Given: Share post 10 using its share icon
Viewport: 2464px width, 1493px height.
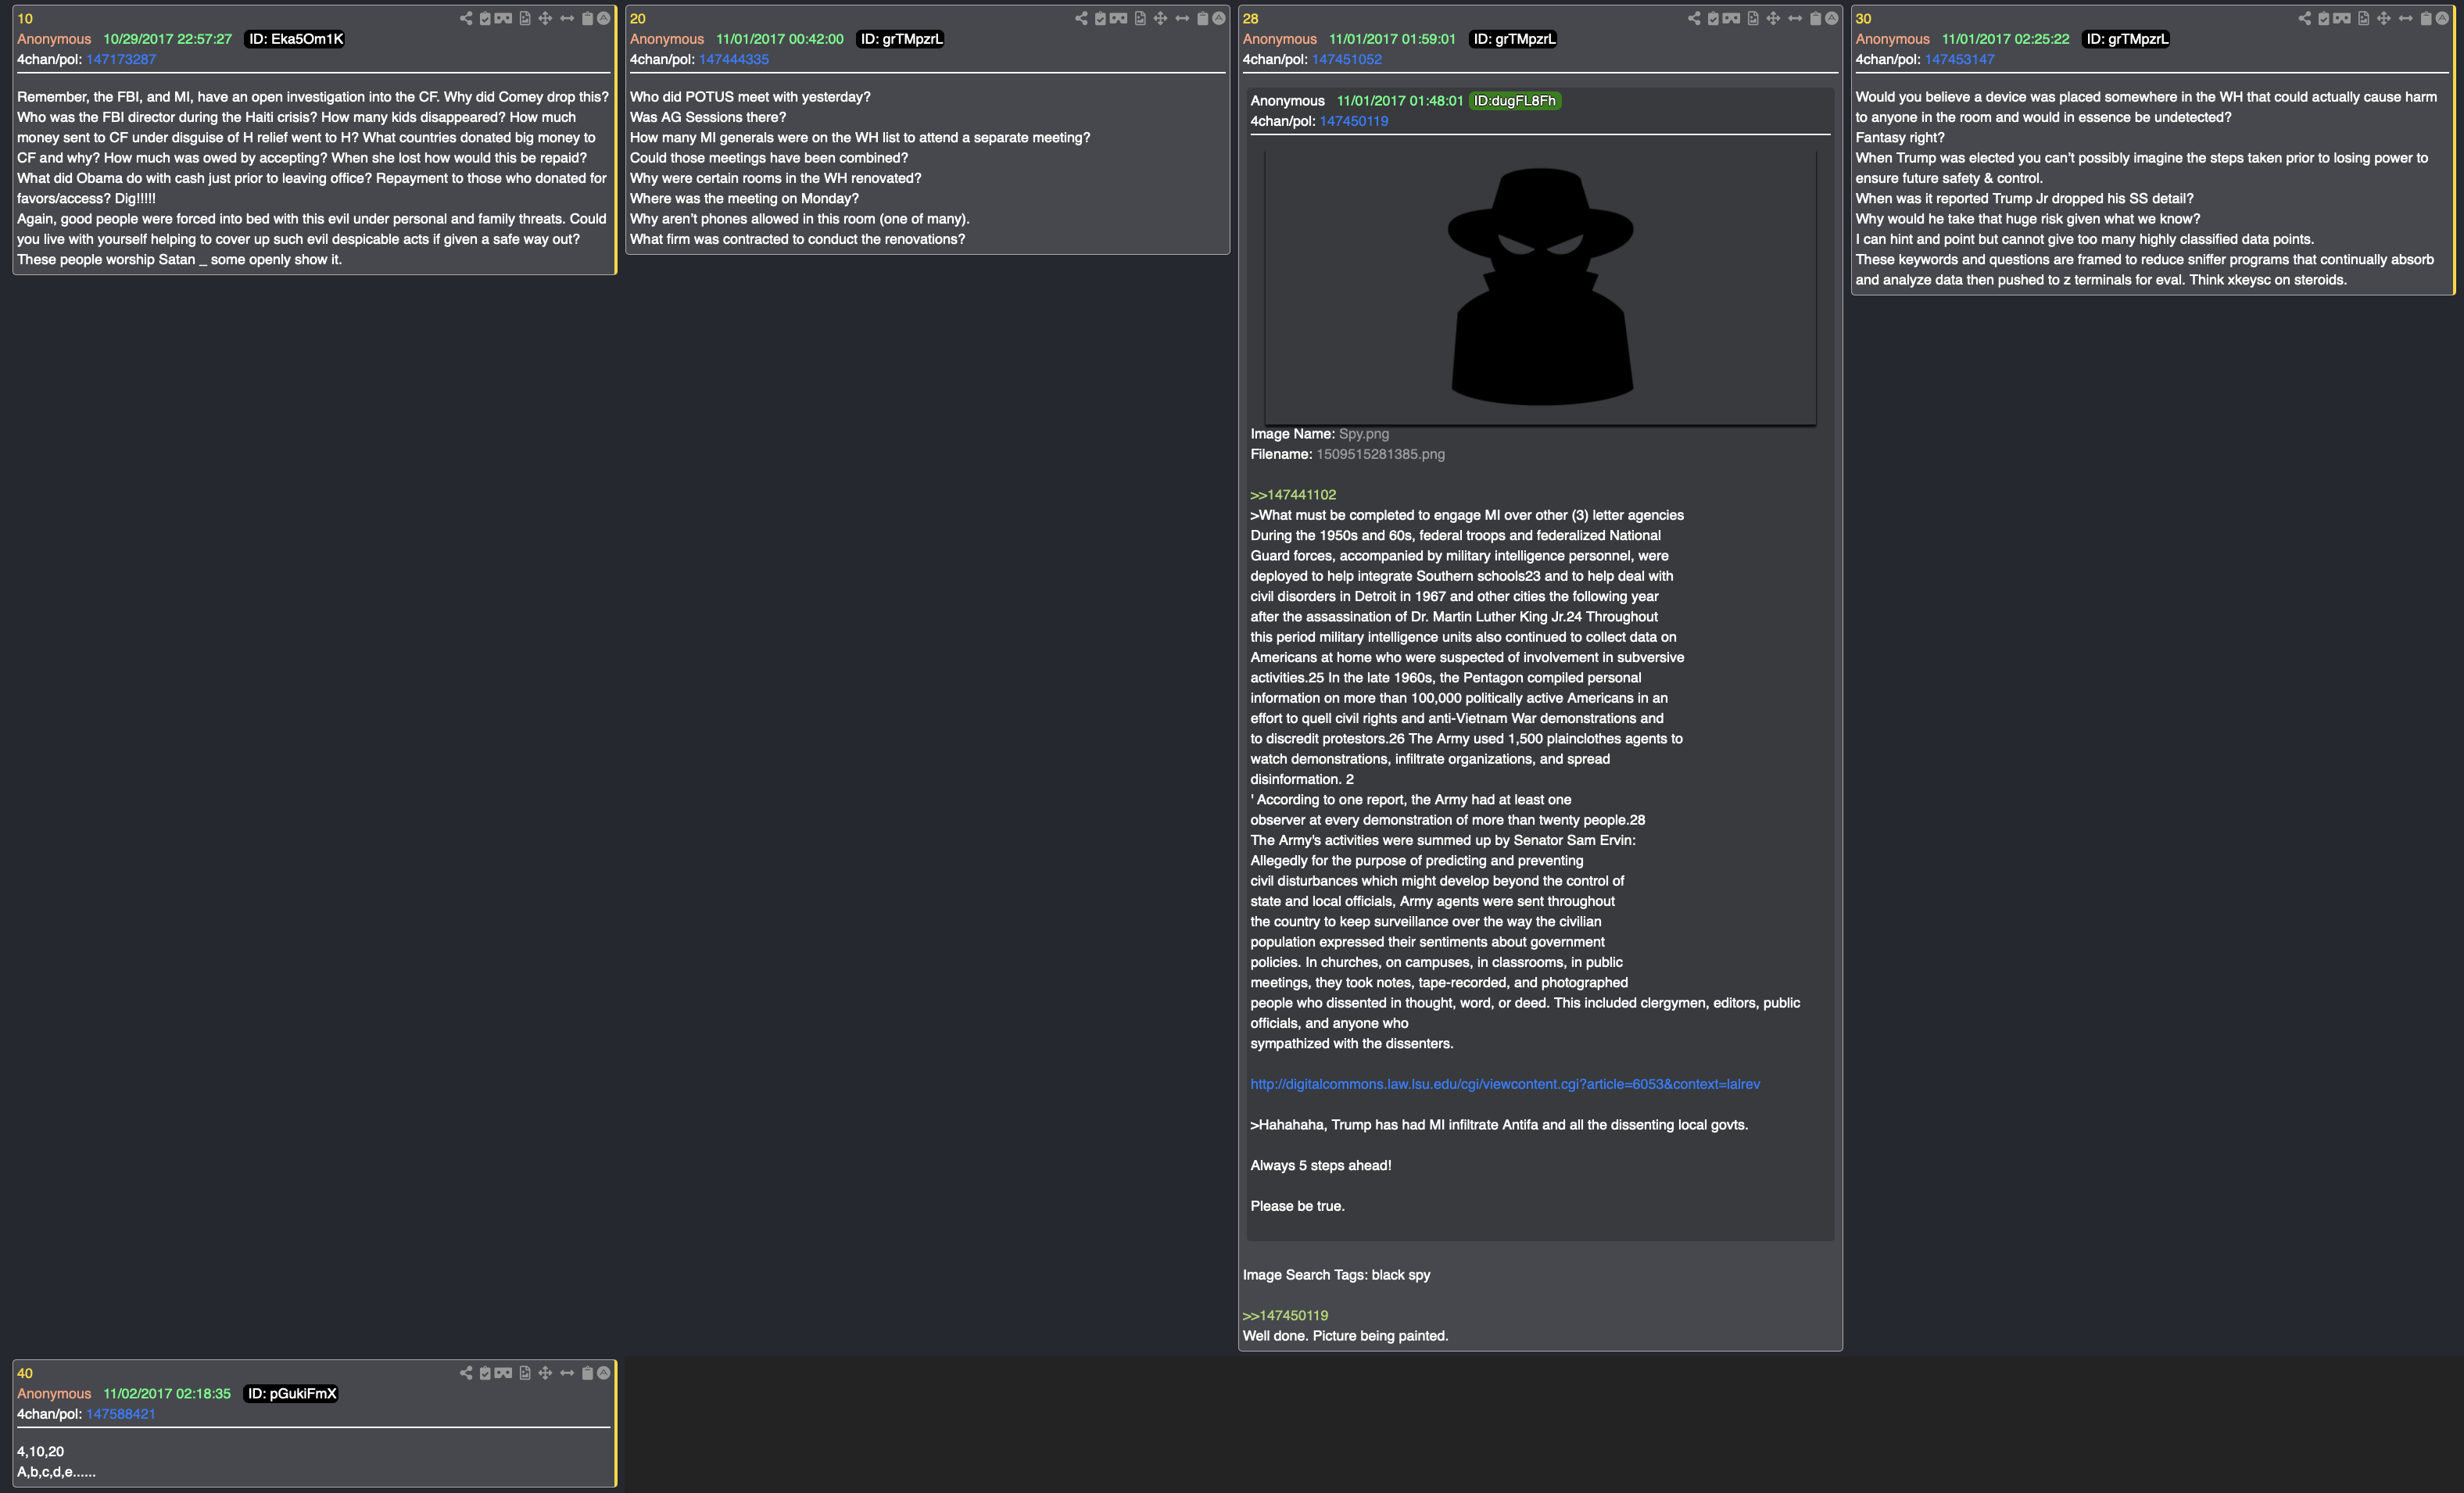Looking at the screenshot, I should coord(466,18).
